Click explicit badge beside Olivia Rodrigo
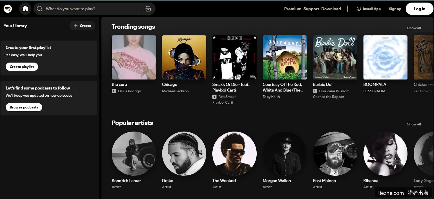Viewport: 434px width, 199px height. (114, 91)
